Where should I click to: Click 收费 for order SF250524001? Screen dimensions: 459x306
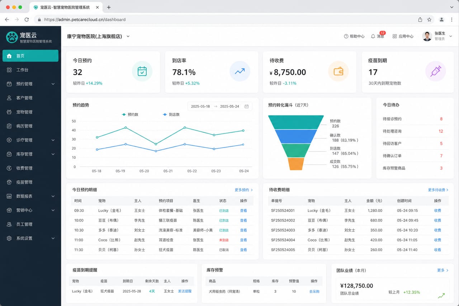click(x=437, y=211)
